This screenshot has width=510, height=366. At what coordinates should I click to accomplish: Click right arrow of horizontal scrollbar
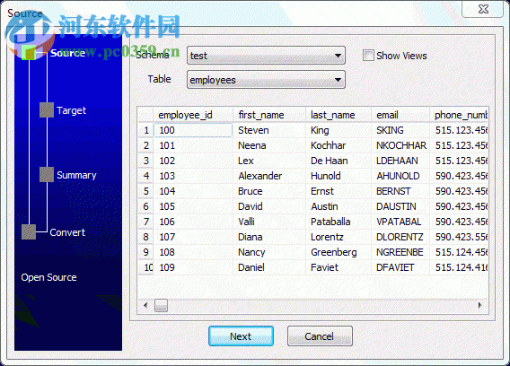pos(480,305)
